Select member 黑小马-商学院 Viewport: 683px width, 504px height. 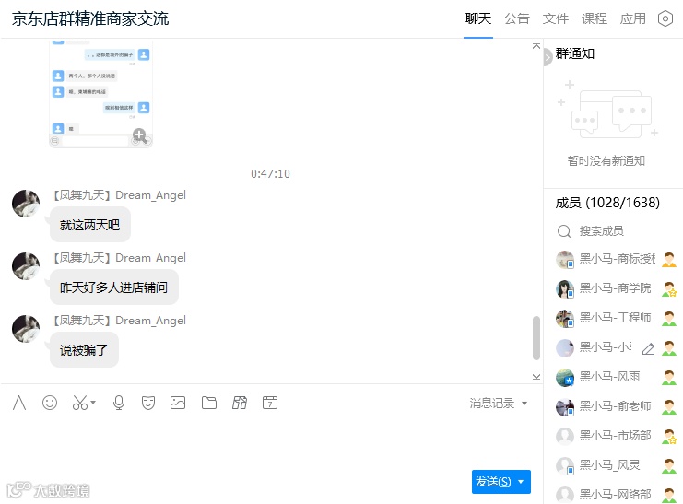616,288
